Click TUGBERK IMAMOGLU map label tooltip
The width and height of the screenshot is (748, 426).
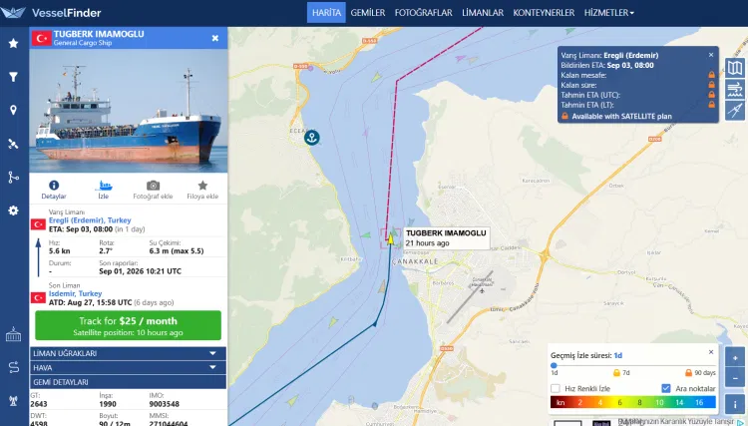(x=447, y=238)
